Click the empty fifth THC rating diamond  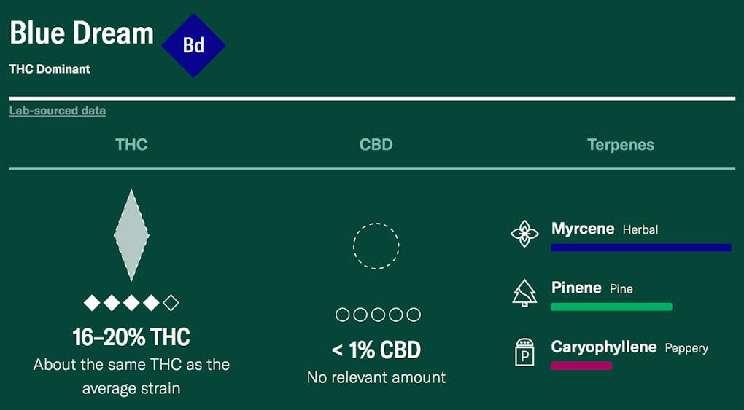pos(171,302)
